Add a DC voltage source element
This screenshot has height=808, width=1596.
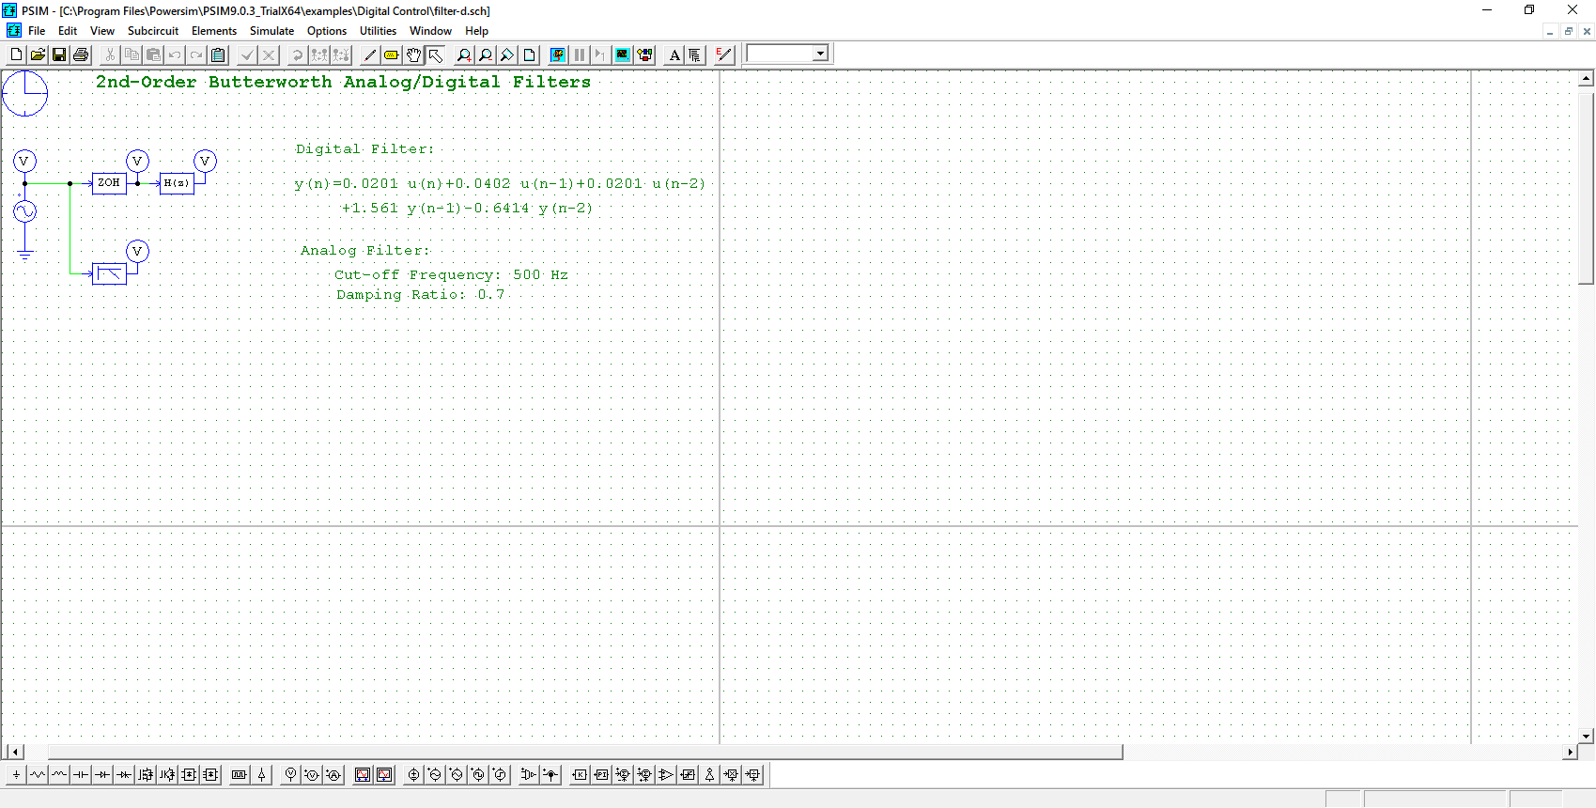pos(413,774)
